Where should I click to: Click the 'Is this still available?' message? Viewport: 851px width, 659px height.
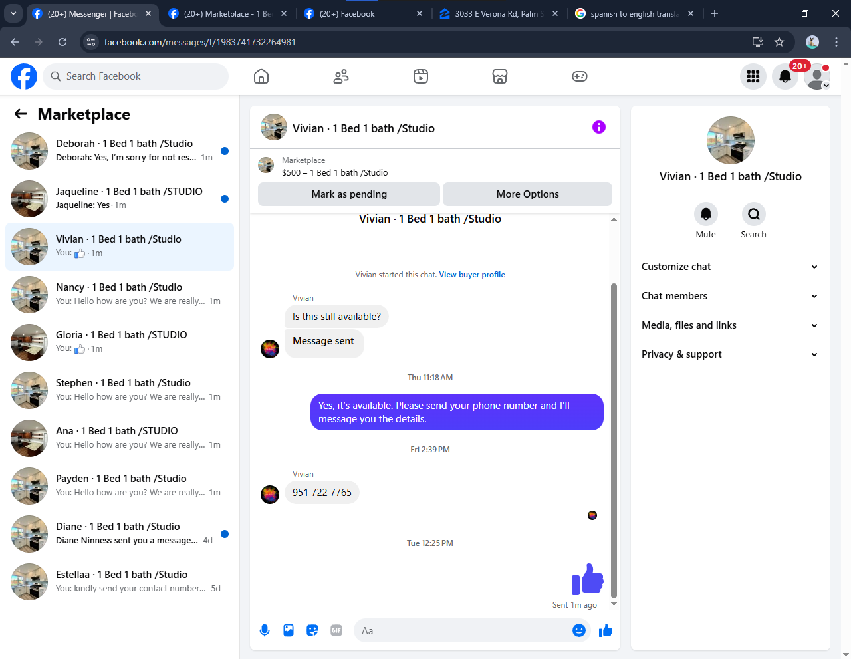(336, 317)
